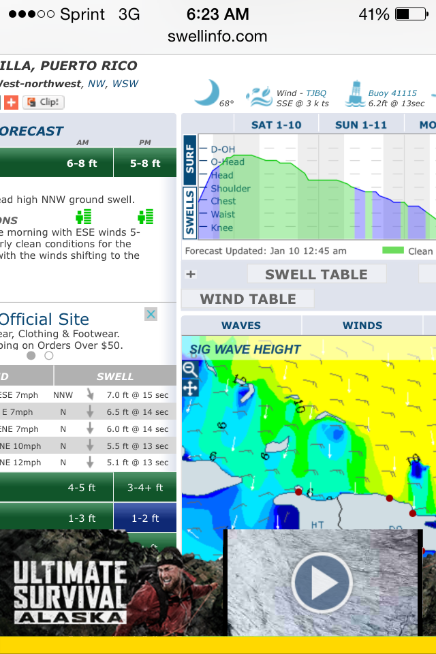This screenshot has width=436, height=654.
Task: Tap the wind leaf icon
Action: pyautogui.click(x=259, y=97)
